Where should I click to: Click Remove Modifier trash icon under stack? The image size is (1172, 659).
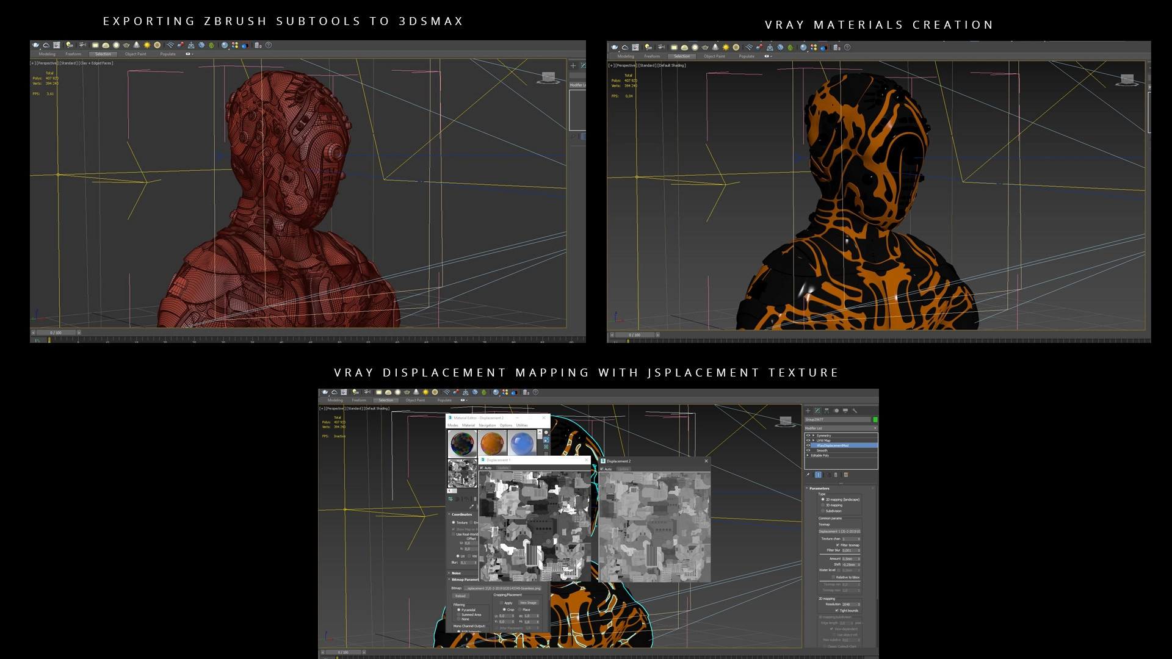pyautogui.click(x=836, y=475)
